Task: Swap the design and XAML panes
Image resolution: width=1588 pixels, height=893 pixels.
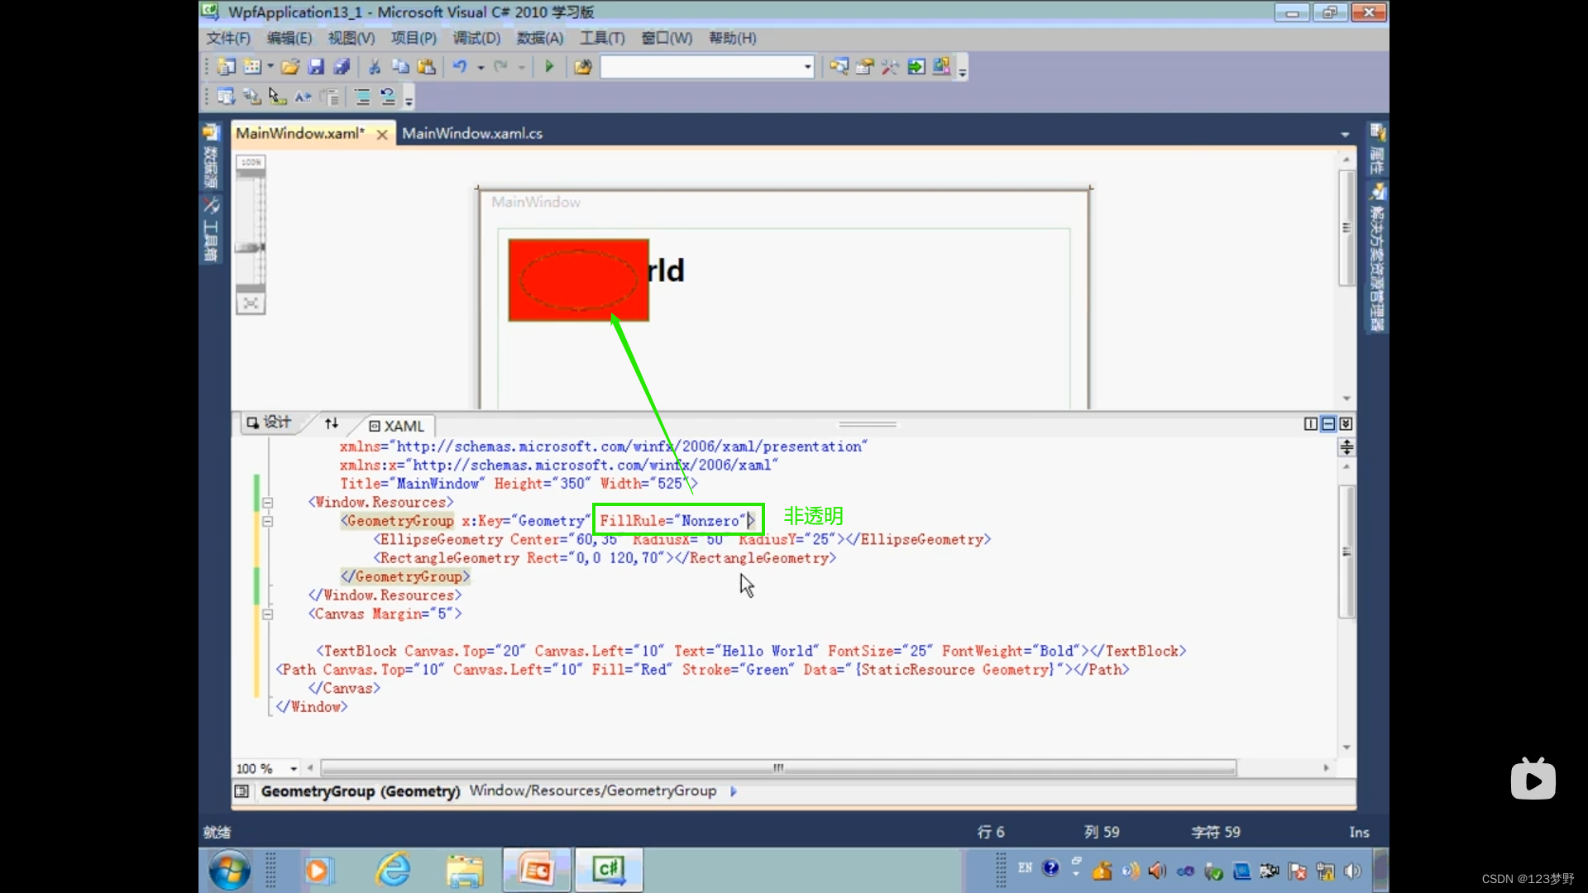Action: coord(332,423)
